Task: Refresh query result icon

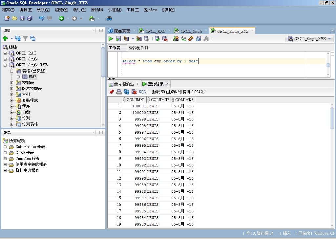Action: coord(126,92)
